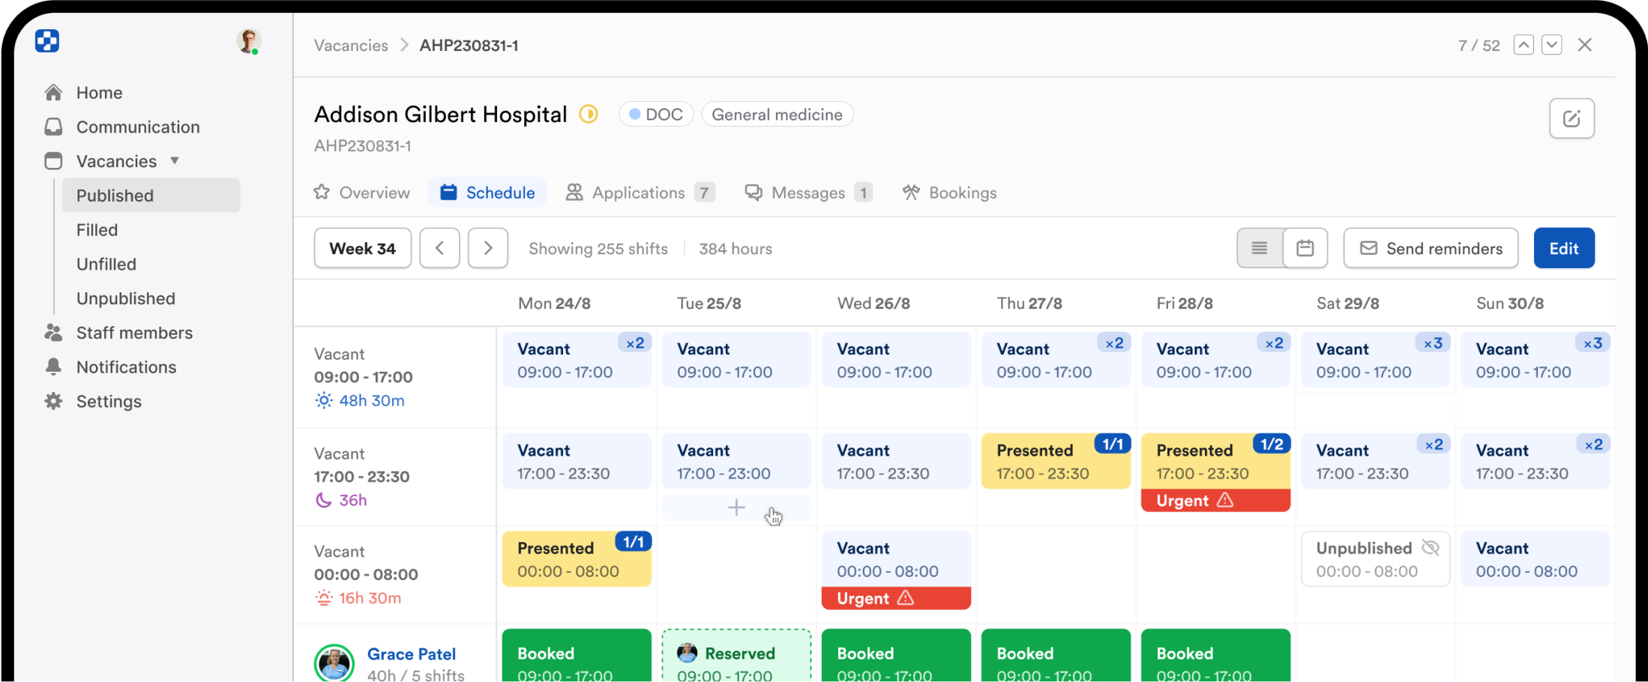The height and width of the screenshot is (682, 1648).
Task: Switch to list view icon
Action: (1260, 248)
